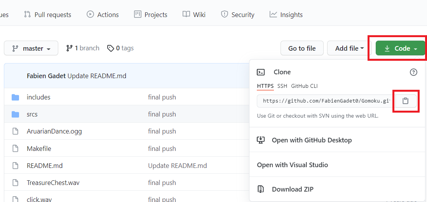Click the clone URL text field
427x202 pixels.
click(x=325, y=101)
